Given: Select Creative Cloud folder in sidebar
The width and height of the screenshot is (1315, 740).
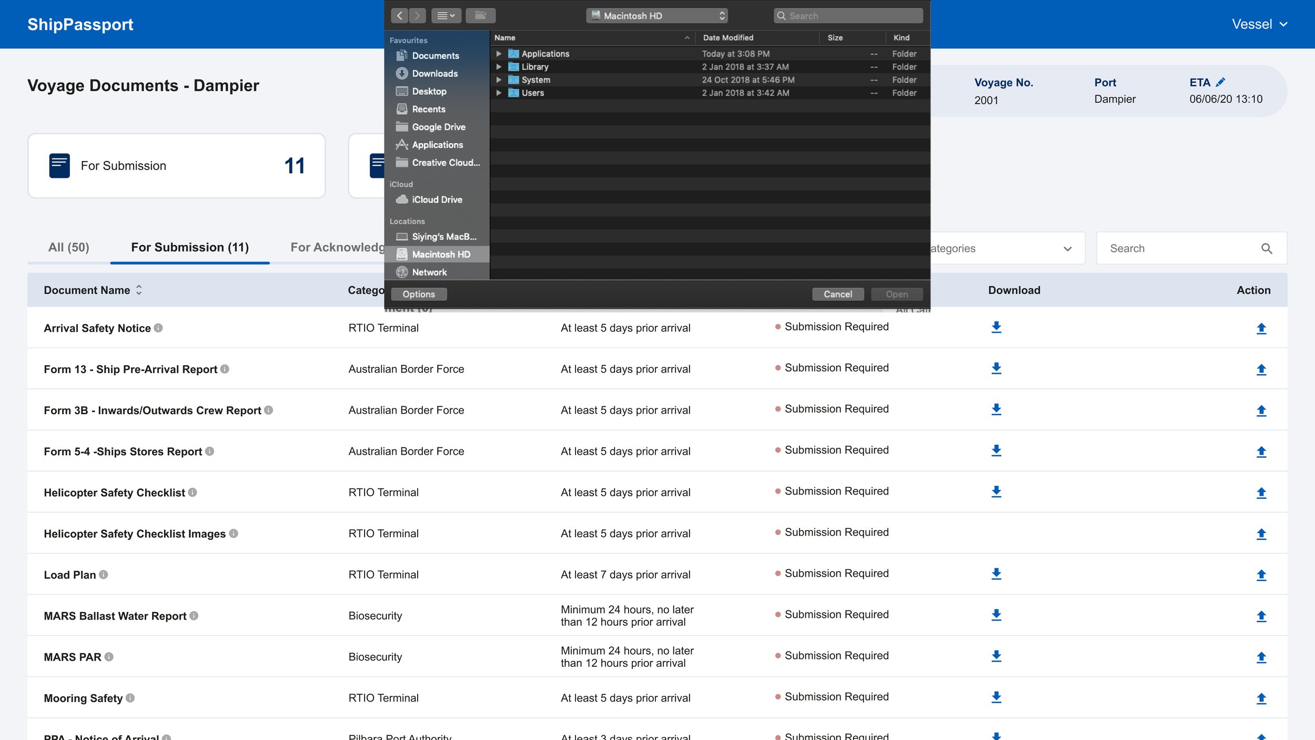Looking at the screenshot, I should [437, 163].
